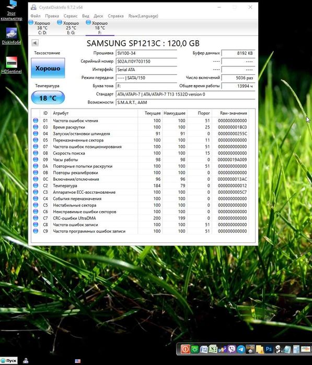312x365 pixels.
Task: Open the Диск menu
Action: click(98, 16)
